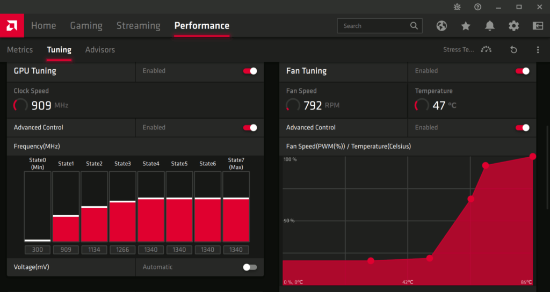Open notifications bell icon

489,26
